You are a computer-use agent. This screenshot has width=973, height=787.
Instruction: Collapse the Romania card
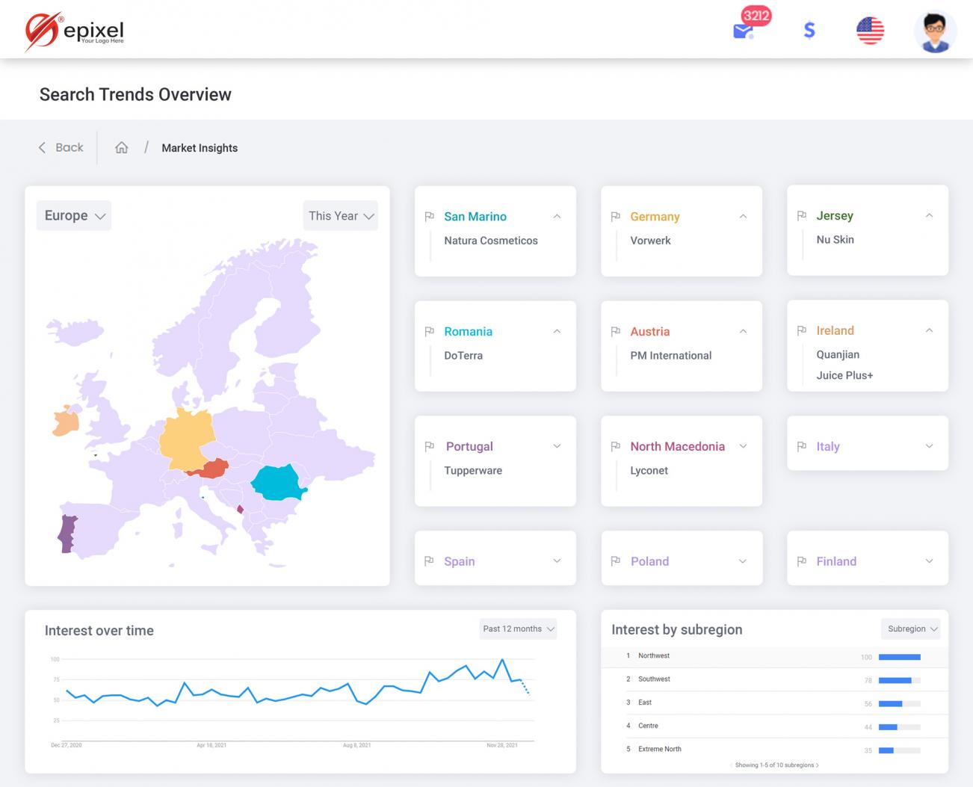point(557,331)
